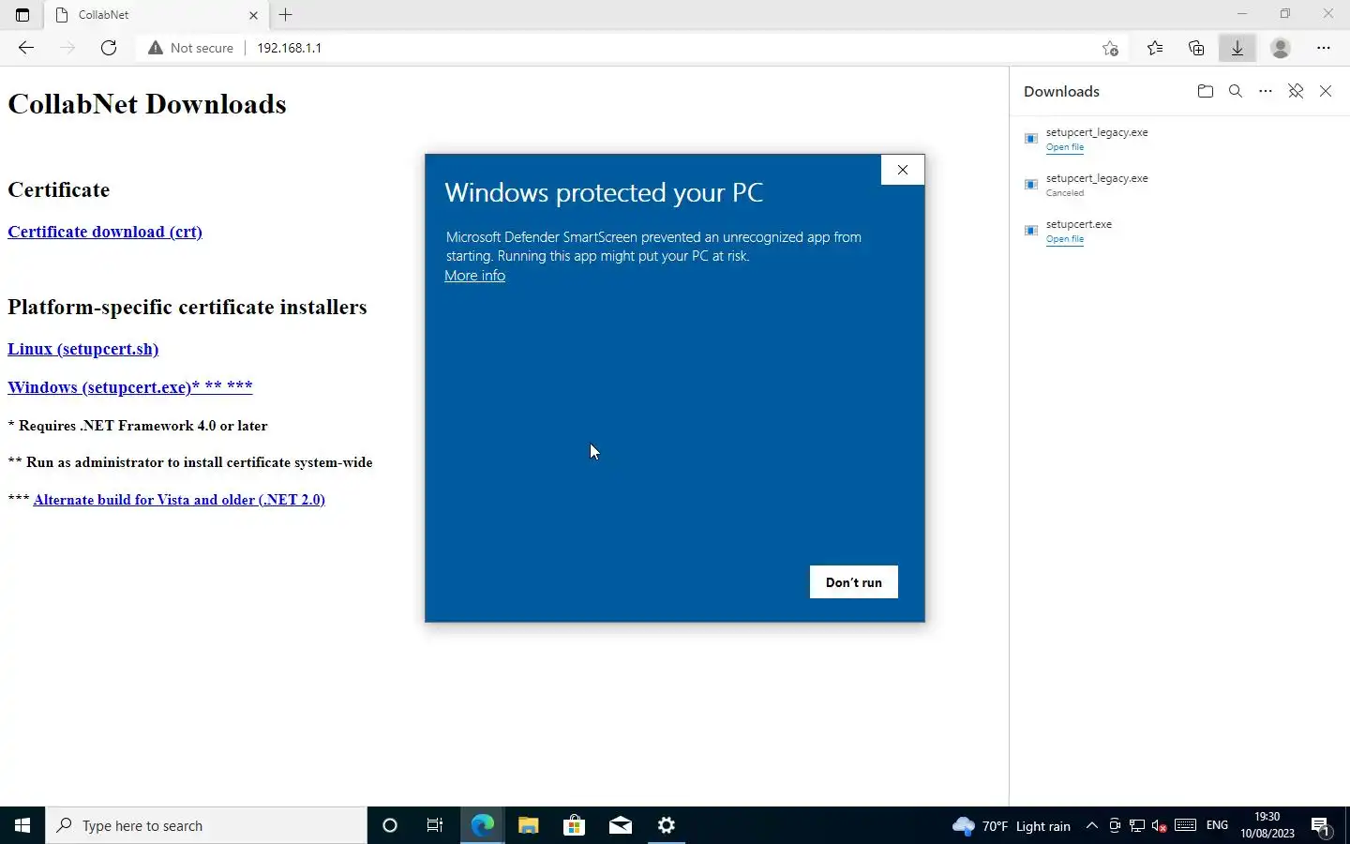Open Cortana circle icon
The width and height of the screenshot is (1350, 844).
point(390,825)
